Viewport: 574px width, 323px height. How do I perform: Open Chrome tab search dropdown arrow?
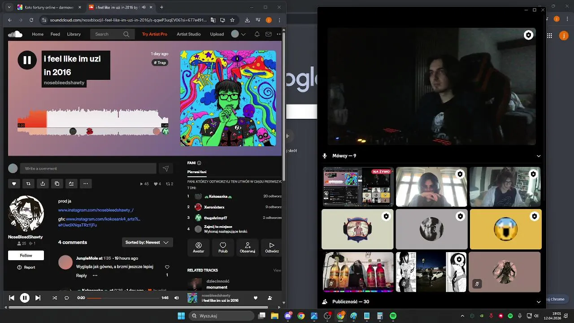(9, 7)
